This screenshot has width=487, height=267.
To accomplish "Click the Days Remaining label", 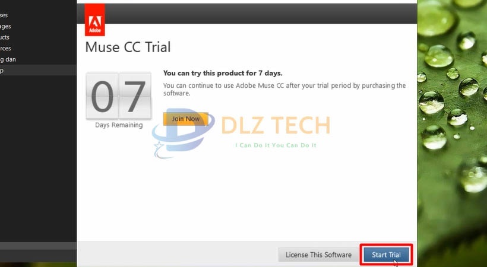I will point(119,125).
